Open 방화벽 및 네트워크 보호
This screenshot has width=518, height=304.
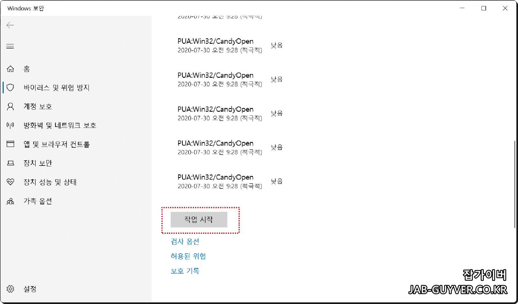(60, 125)
